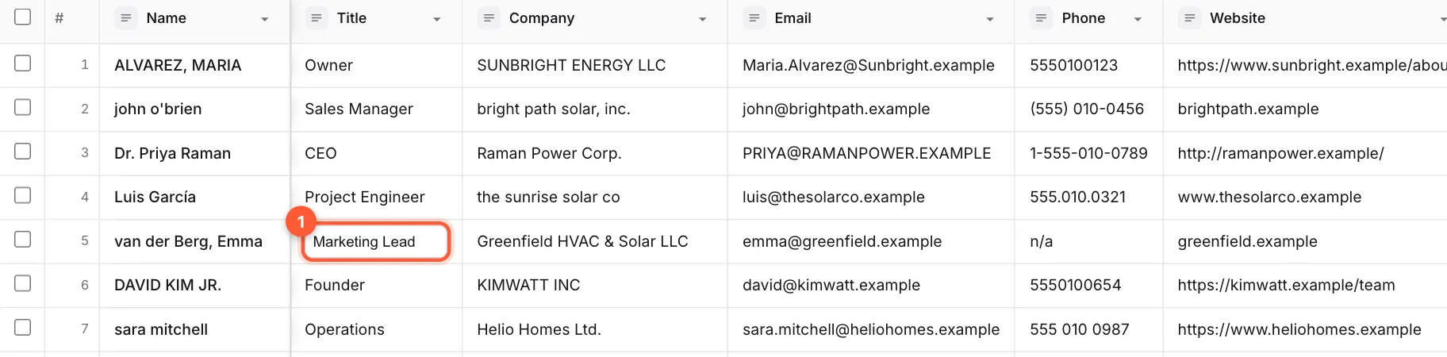Click the text field icon beside Name
The height and width of the screenshot is (357, 1447).
coord(125,17)
